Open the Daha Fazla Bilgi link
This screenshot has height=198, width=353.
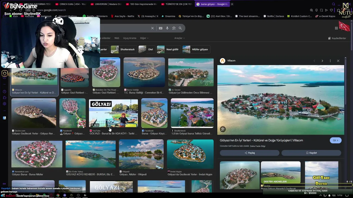click(x=258, y=146)
